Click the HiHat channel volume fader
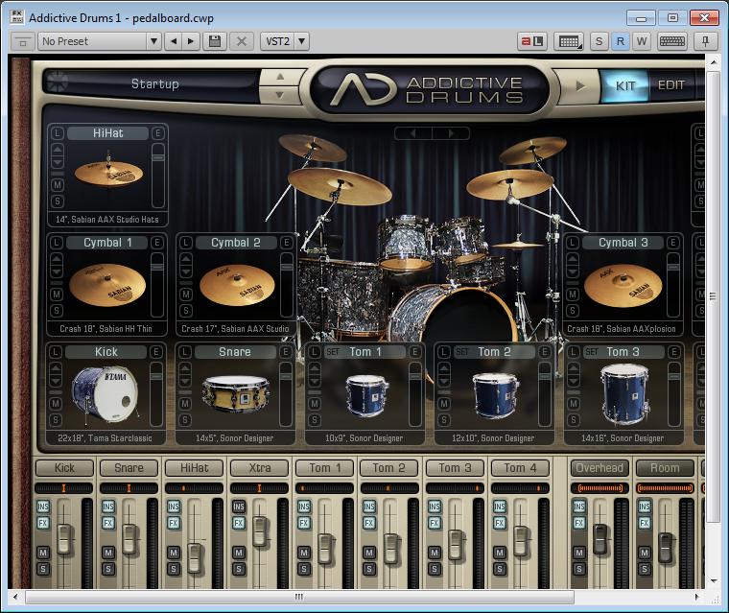The height and width of the screenshot is (613, 729). (195, 557)
